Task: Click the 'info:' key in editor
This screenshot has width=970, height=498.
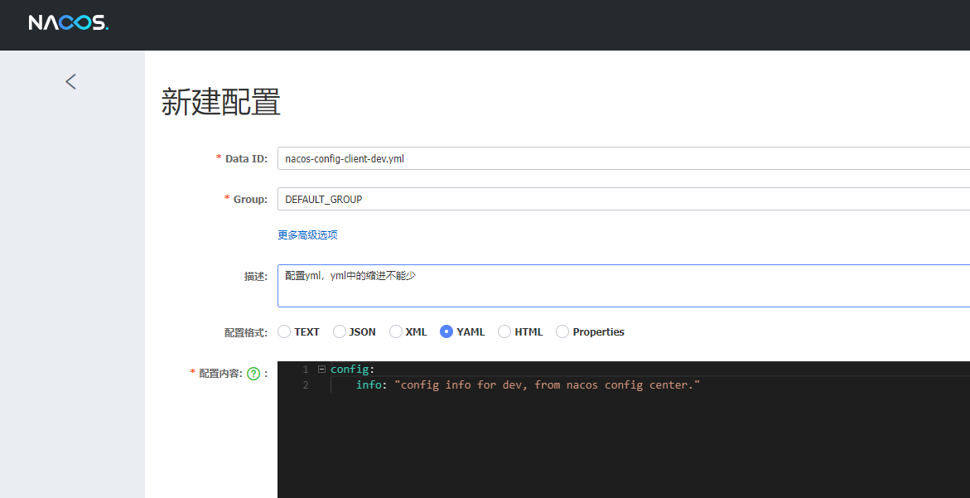Action: point(371,384)
